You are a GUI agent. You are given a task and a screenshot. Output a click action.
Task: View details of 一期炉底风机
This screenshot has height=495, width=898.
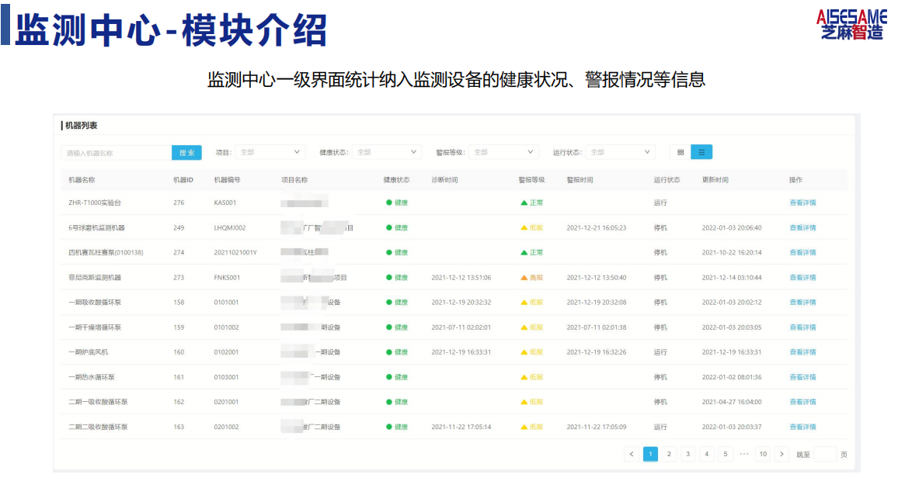pyautogui.click(x=802, y=352)
